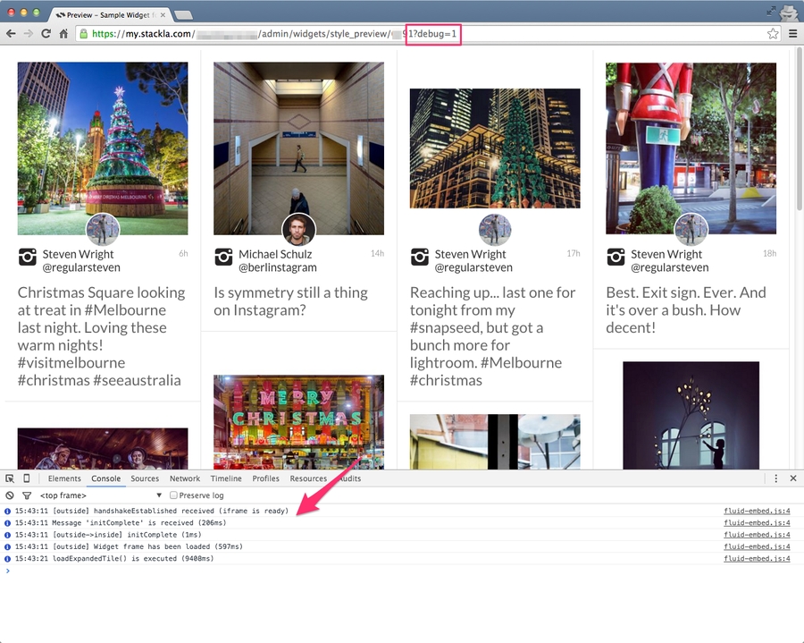Open the Network tab in DevTools

185,478
